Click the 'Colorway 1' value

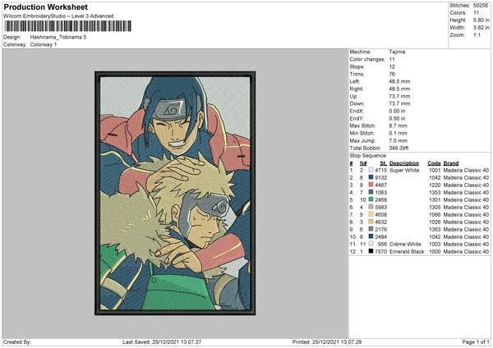click(44, 44)
